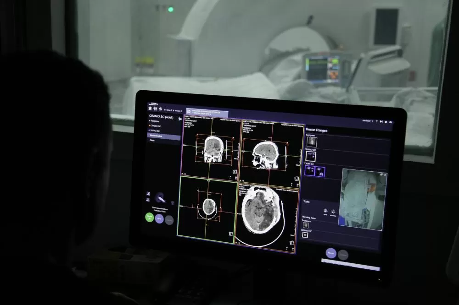Screen dimensions: 459x305
Task: Open the user dropdown in top right
Action: tap(368, 121)
